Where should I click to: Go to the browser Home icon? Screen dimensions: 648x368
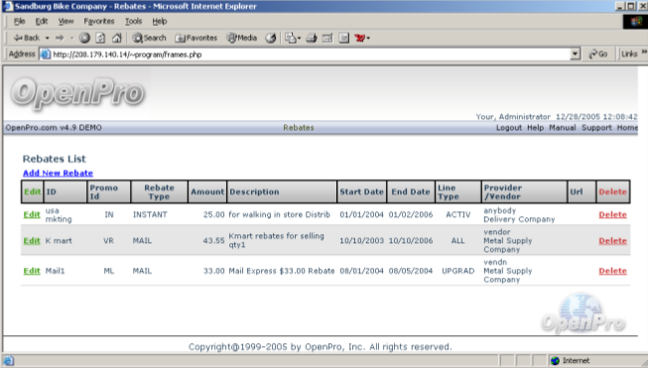tap(117, 38)
